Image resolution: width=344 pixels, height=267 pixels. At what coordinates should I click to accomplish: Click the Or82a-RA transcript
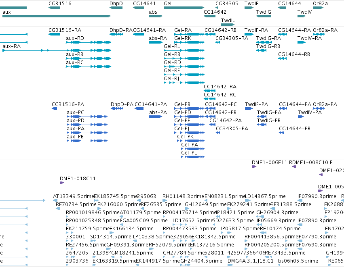point(319,34)
